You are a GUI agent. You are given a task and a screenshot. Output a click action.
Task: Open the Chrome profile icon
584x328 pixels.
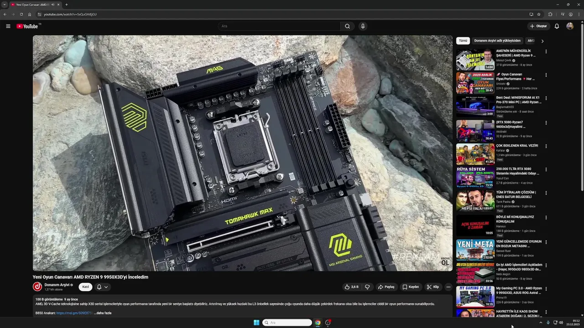coord(571,14)
